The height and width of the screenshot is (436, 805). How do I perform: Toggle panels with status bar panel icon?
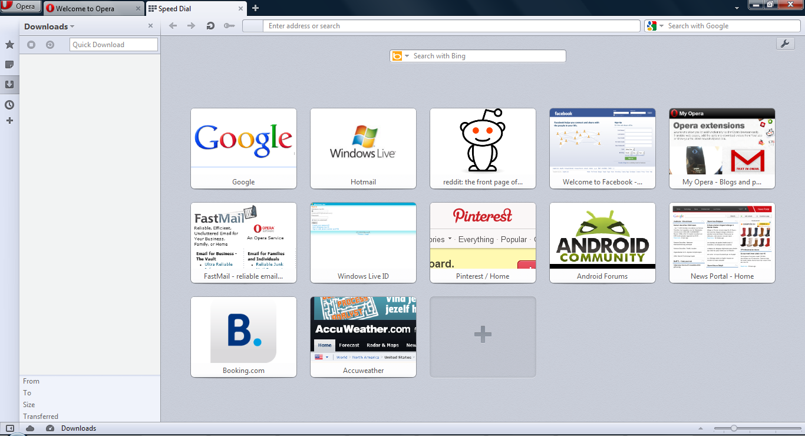pyautogui.click(x=9, y=428)
